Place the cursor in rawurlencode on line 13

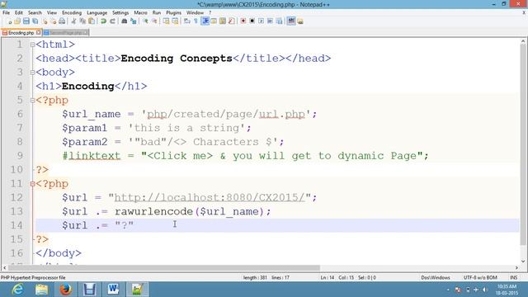coord(153,211)
